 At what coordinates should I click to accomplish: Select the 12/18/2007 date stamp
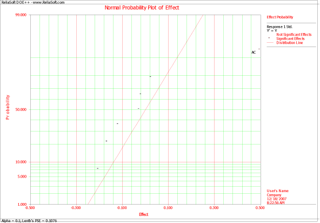click(277, 199)
